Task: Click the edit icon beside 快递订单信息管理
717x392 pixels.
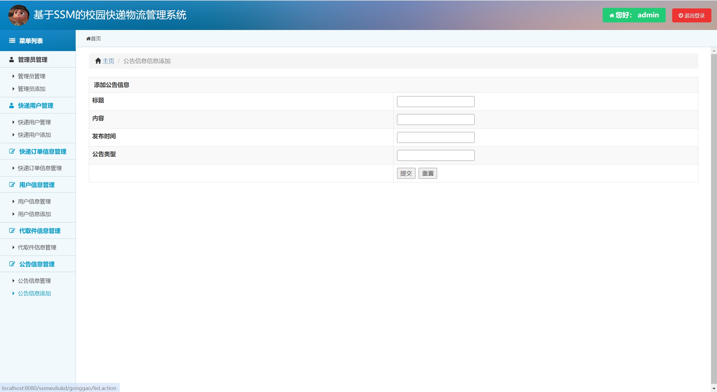Action: point(12,152)
